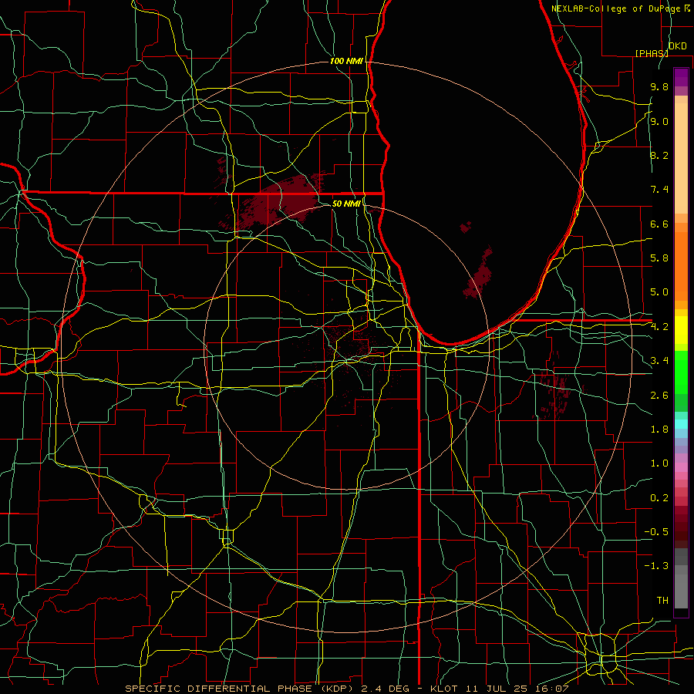Viewport: 694px width, 694px height.
Task: Pick the bright yellow segment of the color scale
Action: coord(681,330)
